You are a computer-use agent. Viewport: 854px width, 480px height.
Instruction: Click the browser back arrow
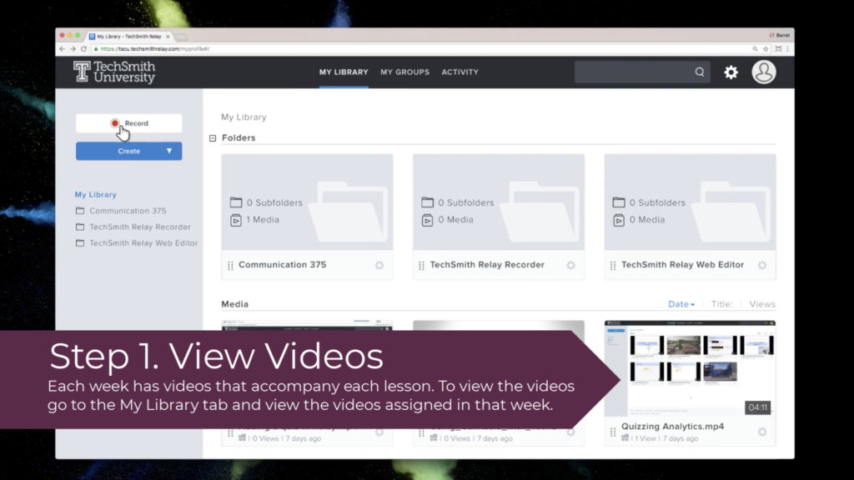pos(62,49)
